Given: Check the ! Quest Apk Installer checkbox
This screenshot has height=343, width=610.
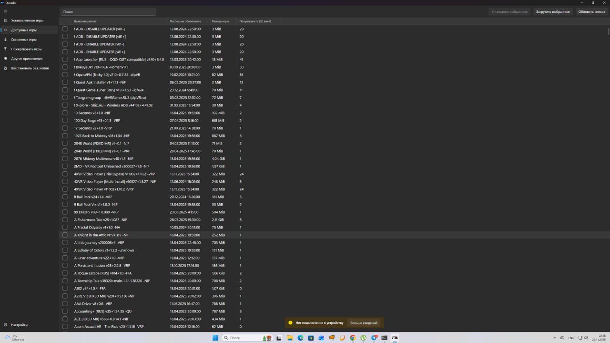Looking at the screenshot, I should click(65, 83).
